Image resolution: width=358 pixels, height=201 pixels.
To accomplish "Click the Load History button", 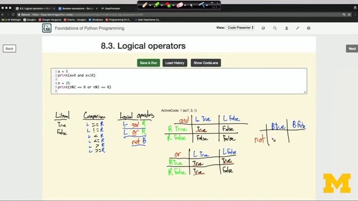I will [175, 63].
